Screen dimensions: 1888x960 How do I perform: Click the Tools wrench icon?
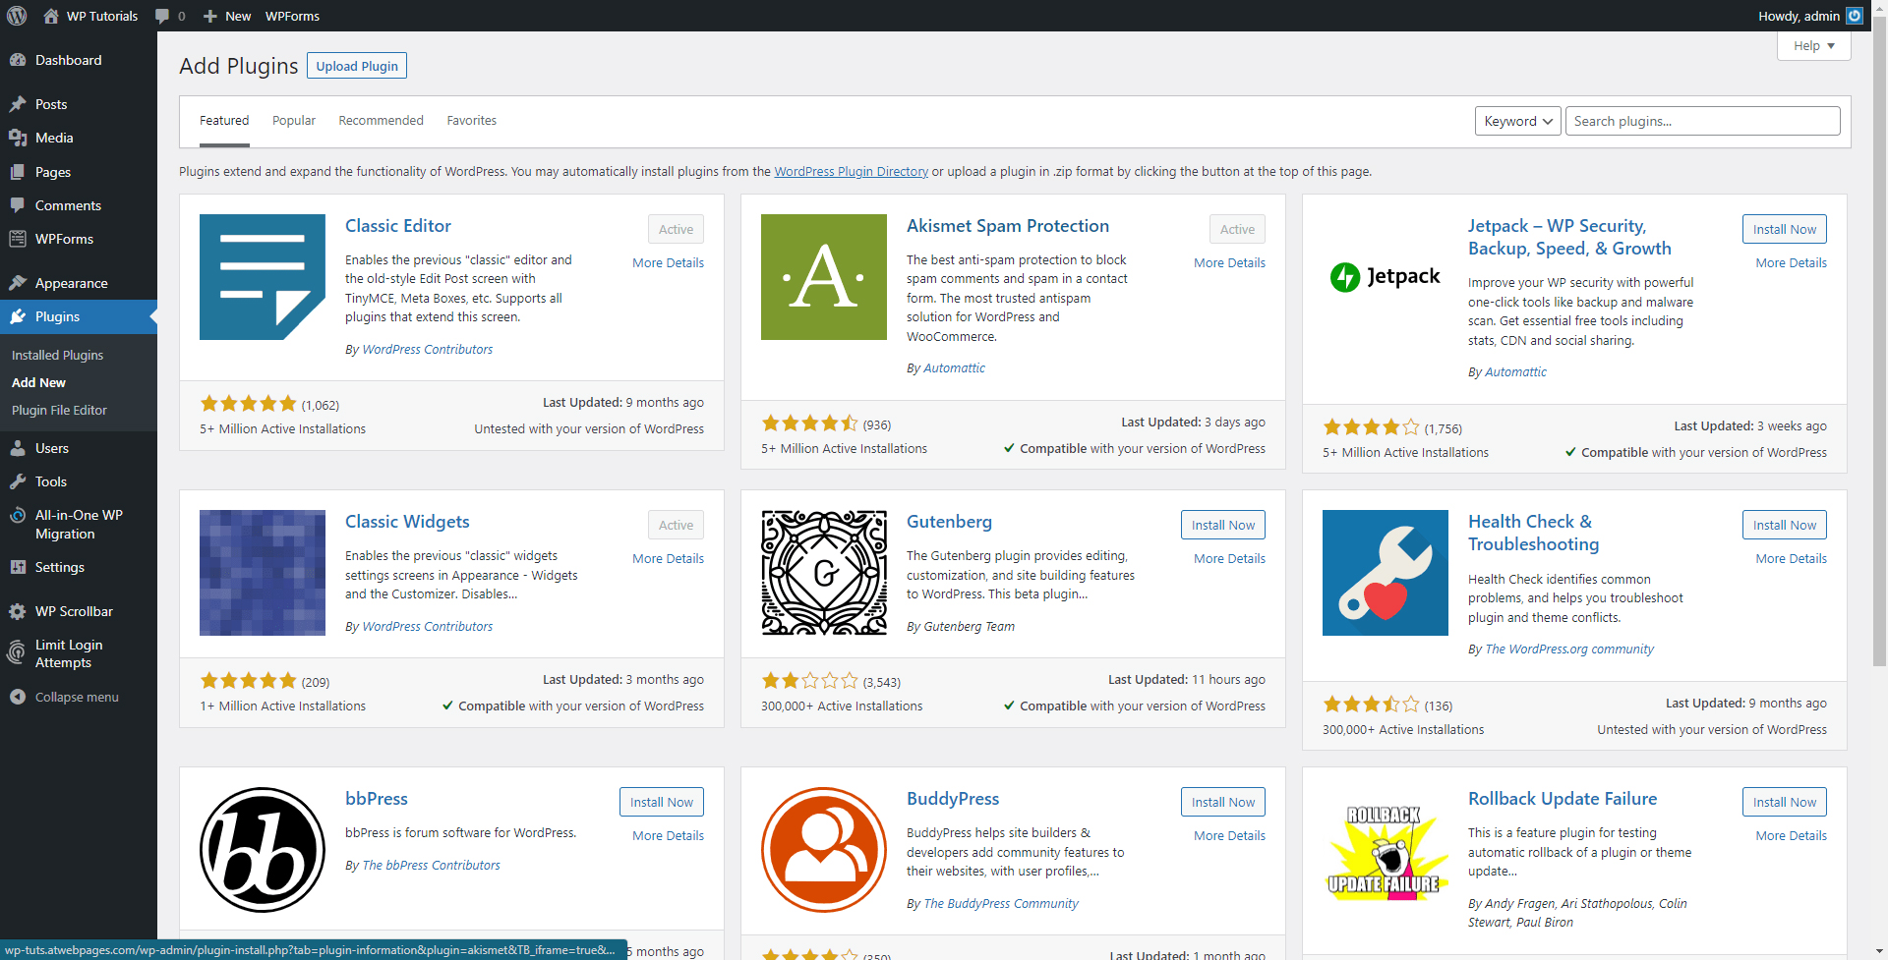click(18, 481)
